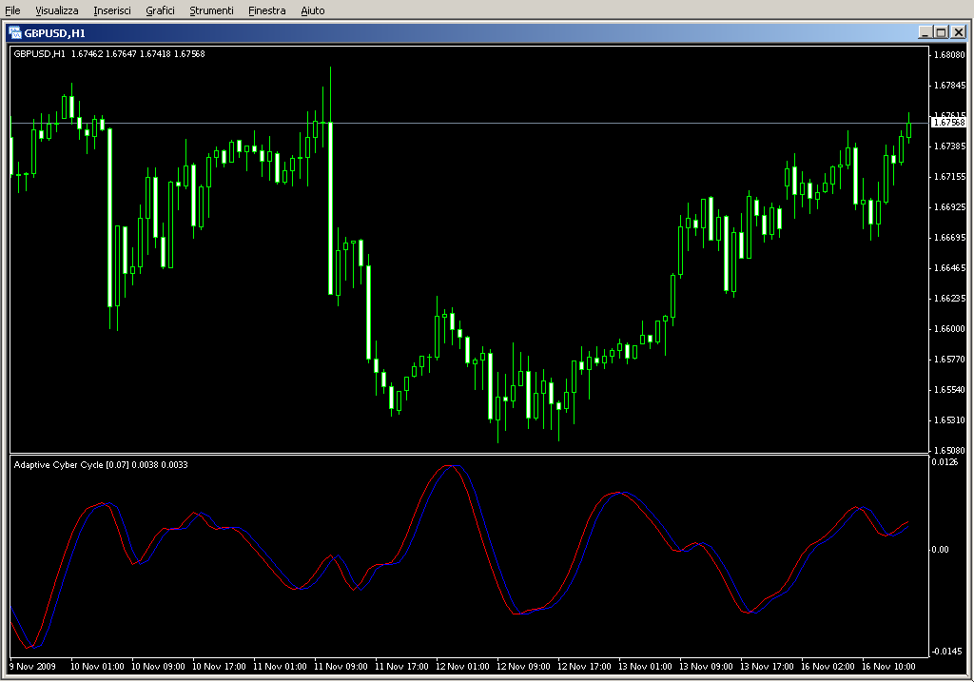Image resolution: width=974 pixels, height=682 pixels.
Task: Click the 16 Nov 02:00 time label
Action: 828,667
